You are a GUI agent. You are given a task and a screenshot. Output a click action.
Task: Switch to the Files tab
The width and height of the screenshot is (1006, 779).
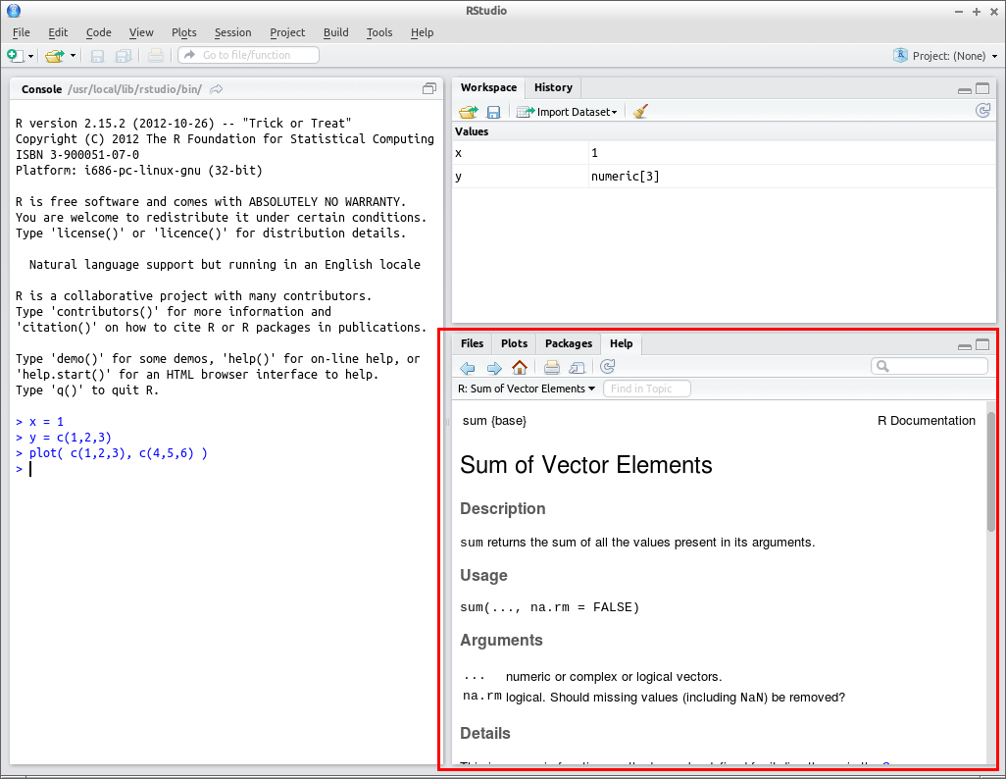(473, 343)
